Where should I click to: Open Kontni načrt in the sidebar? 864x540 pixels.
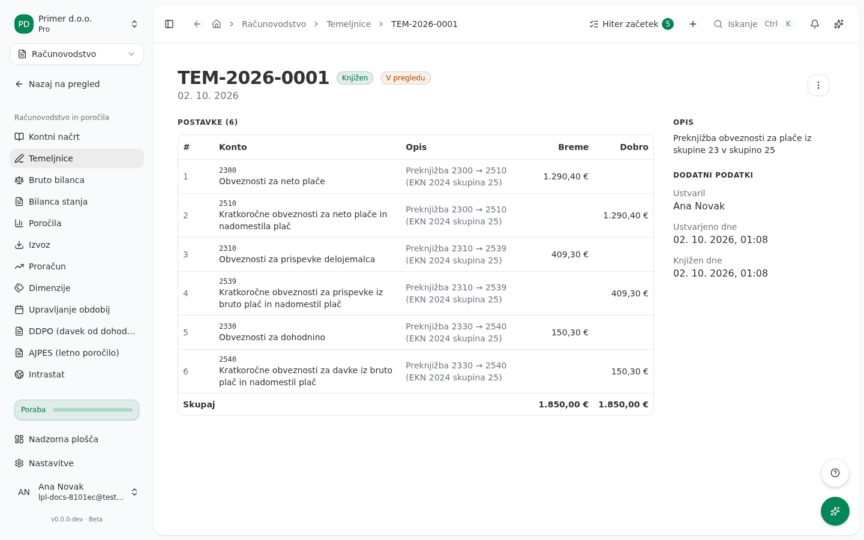click(x=77, y=137)
